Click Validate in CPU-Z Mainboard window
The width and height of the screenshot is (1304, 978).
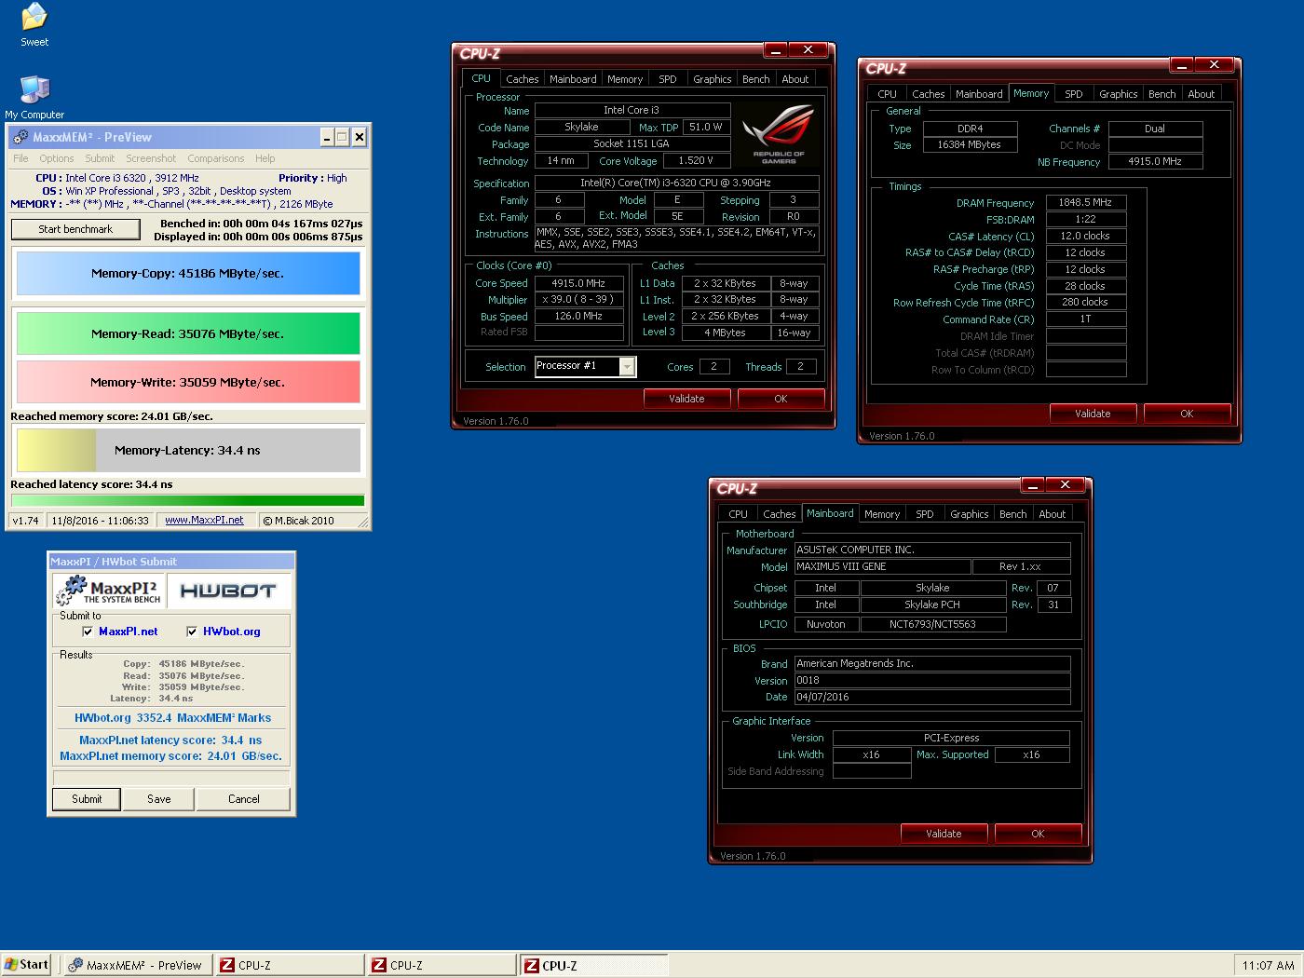(944, 834)
